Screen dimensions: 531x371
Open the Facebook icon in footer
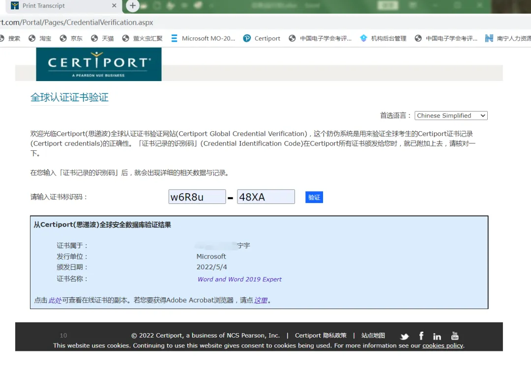[421, 336]
